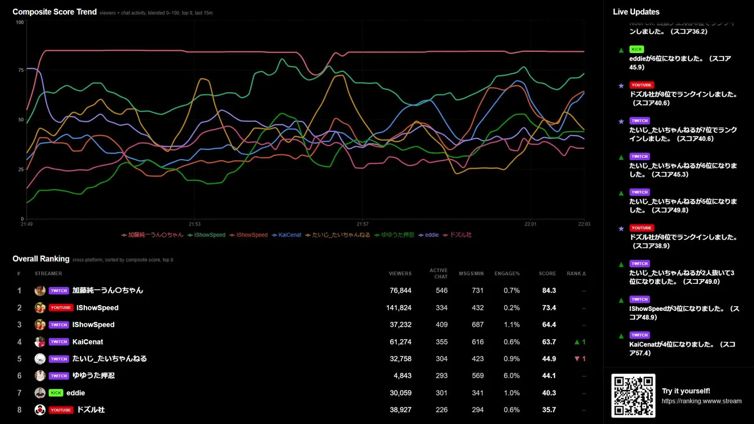Click the Twitch badge next to ゆゆうた押忍
The height and width of the screenshot is (424, 754).
[59, 376]
